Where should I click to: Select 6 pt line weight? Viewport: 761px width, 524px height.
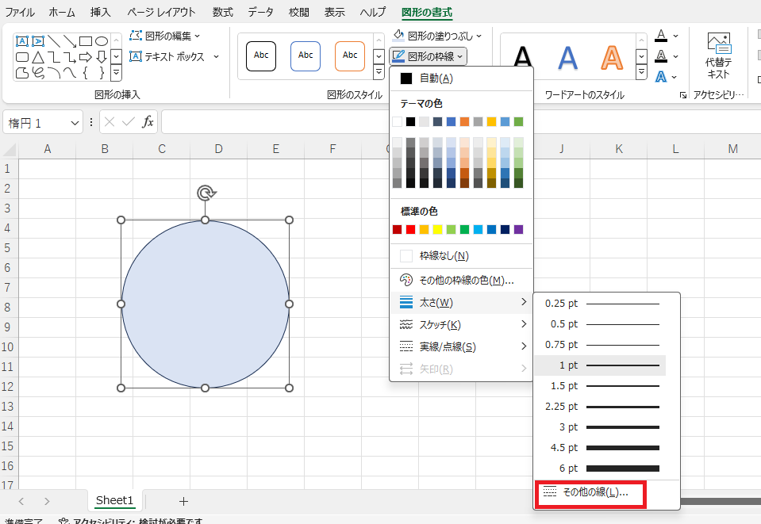tap(600, 469)
